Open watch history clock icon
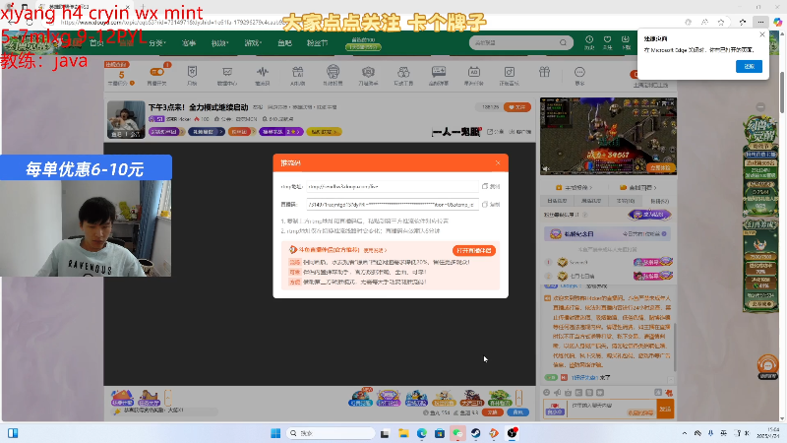 coord(589,41)
